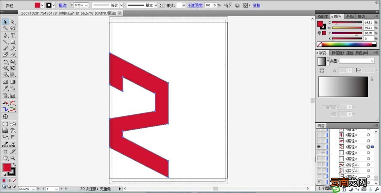The image size is (381, 193).
Task: Select the Artboard tool
Action: [5, 152]
